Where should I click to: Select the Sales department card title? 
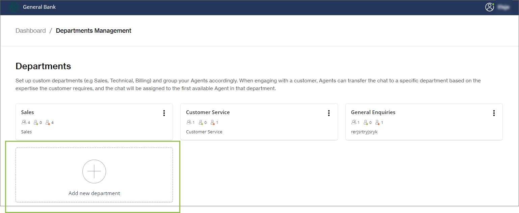[28, 112]
